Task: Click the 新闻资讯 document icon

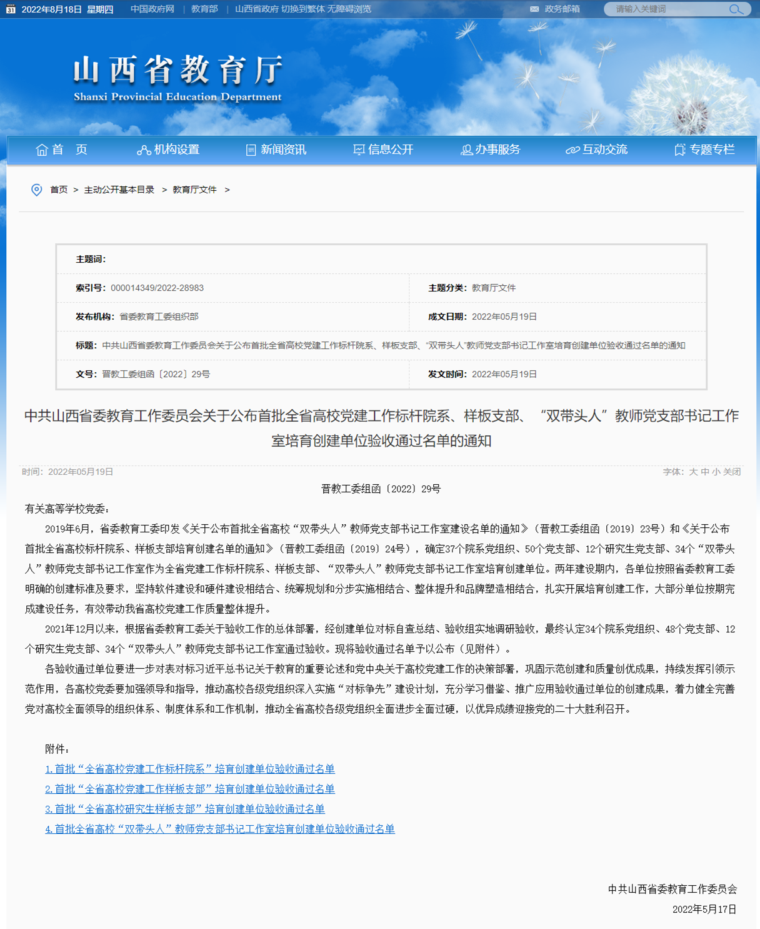Action: pos(251,150)
